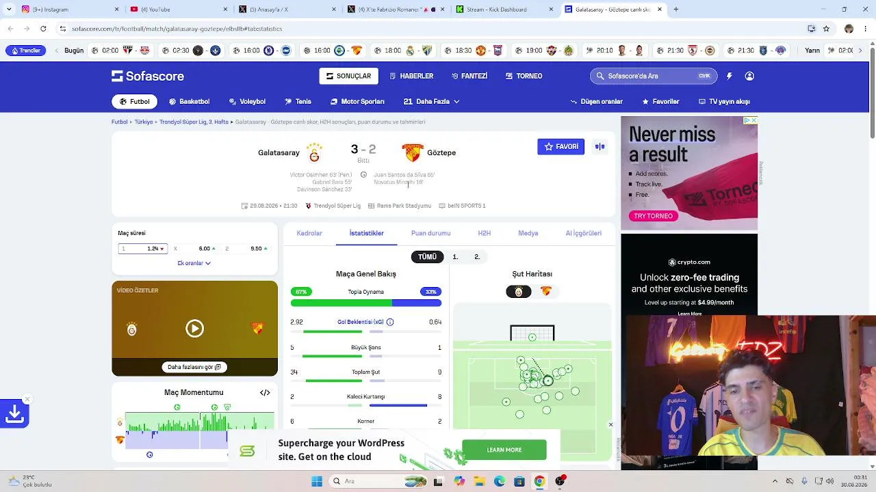Open the 18:30 match in the top ticker
The width and height of the screenshot is (876, 492).
pos(473,51)
